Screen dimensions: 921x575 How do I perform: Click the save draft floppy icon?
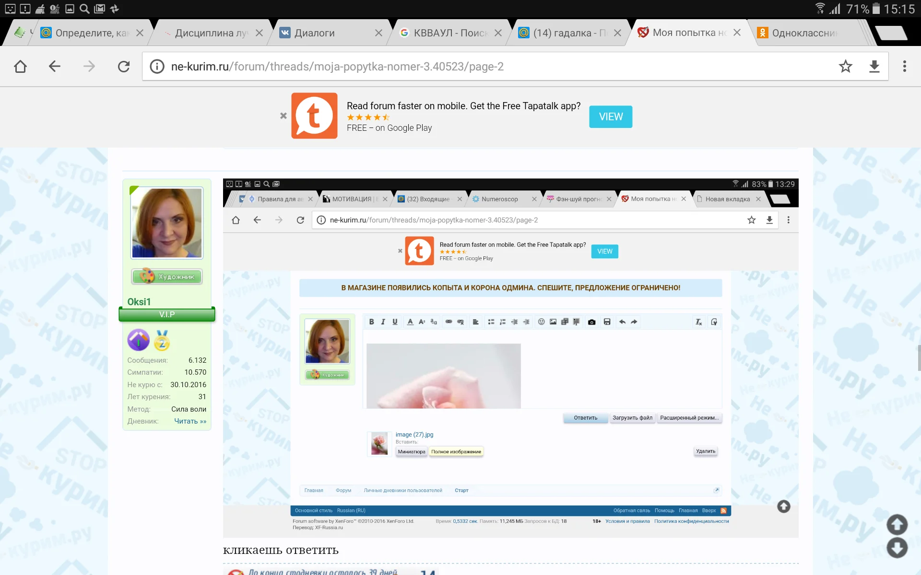(x=607, y=322)
